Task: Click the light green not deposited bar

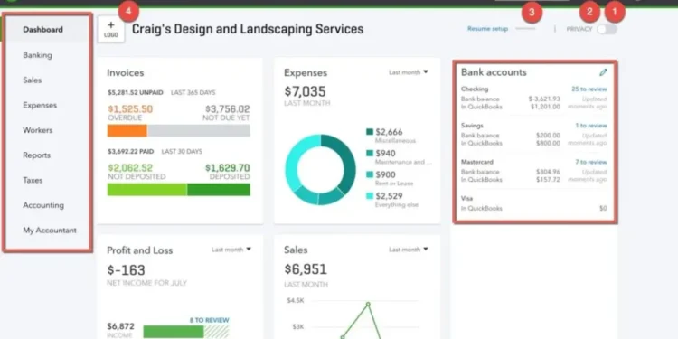Action: pos(147,190)
